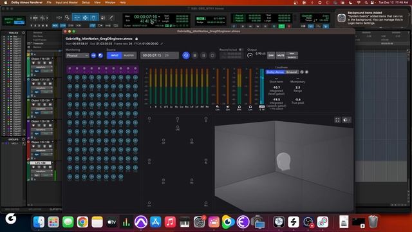Click the Pro Tools transport record button
Screen dimensions: 412x232
coord(289,26)
